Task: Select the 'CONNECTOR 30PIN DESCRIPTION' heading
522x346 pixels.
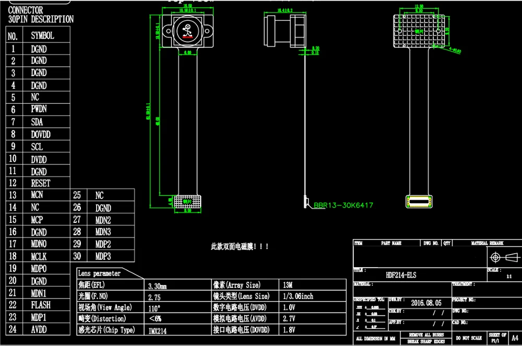Action: [41, 15]
